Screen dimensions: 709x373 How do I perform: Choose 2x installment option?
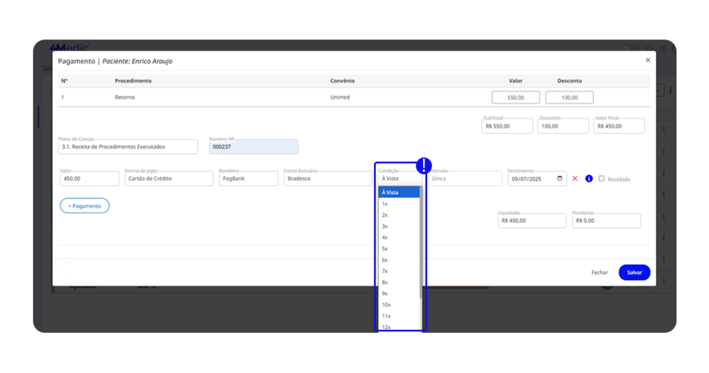pos(400,215)
